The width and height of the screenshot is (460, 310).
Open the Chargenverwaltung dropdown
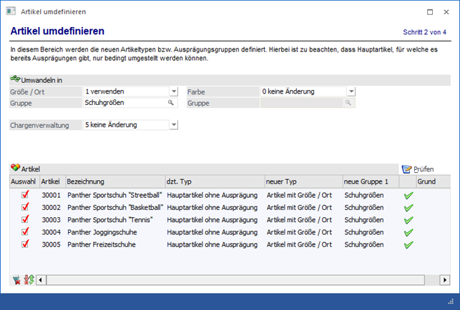pos(174,125)
